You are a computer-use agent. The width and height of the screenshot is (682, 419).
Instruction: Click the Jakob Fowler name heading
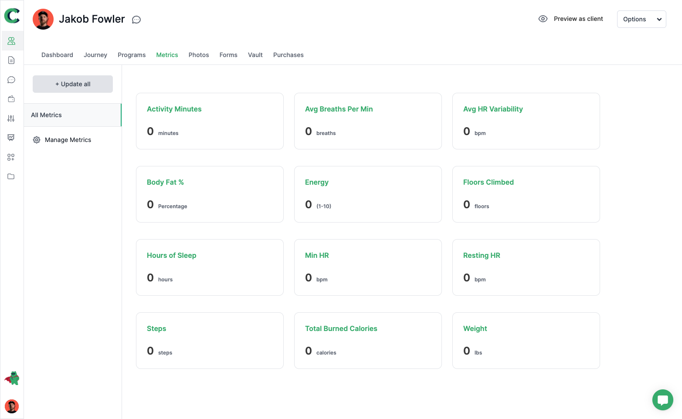point(92,19)
